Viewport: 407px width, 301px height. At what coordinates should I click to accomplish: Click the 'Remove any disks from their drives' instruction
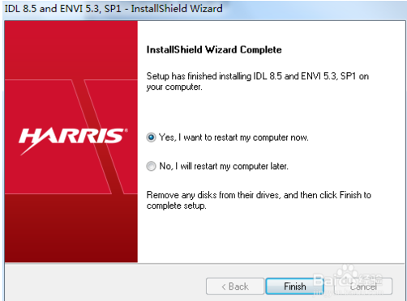click(x=259, y=200)
